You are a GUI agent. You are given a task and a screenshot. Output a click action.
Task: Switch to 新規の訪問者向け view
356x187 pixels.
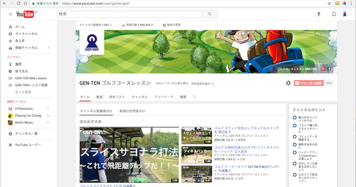(x=132, y=111)
